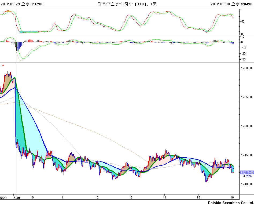Select the end timestamp 2012-05-30 오후 4:04:00

click(x=232, y=4)
